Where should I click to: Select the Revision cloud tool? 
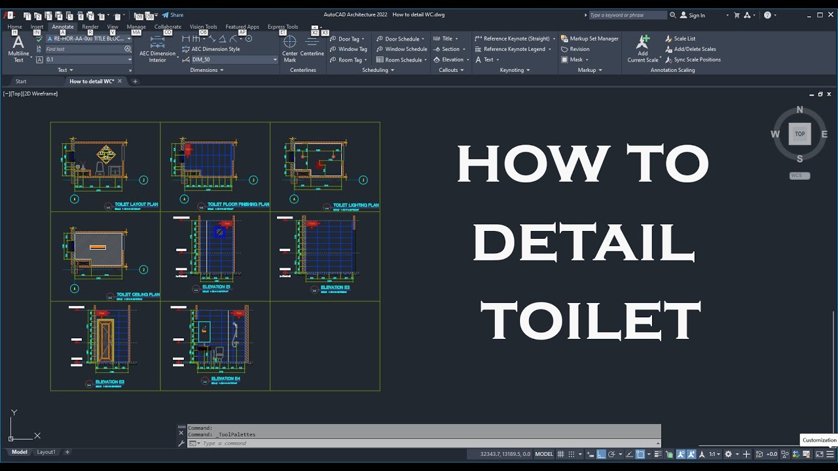pyautogui.click(x=575, y=49)
